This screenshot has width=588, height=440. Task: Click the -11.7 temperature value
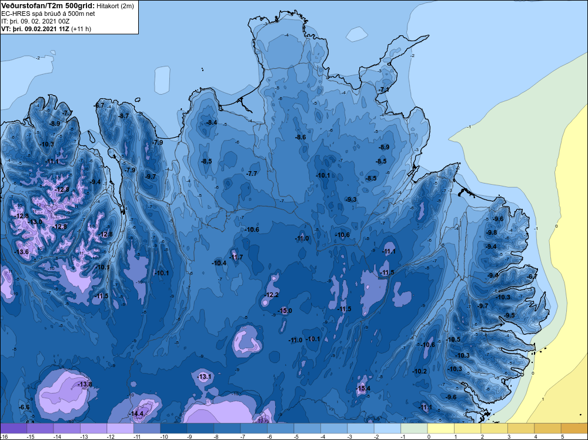pos(236,257)
